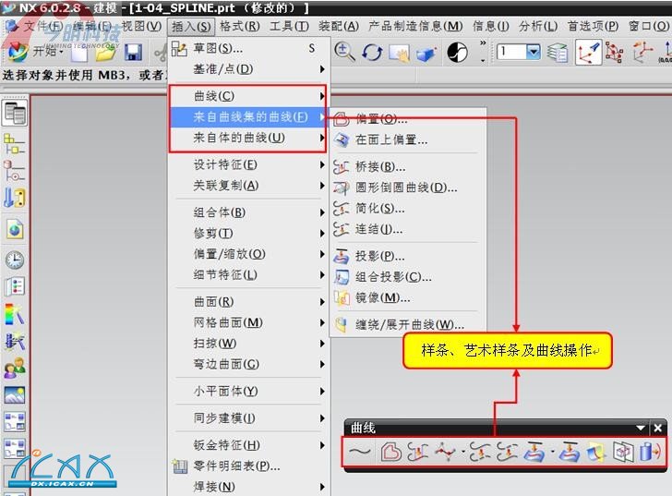This screenshot has width=672, height=496.
Task: Open the 格式(R) menu
Action: point(240,26)
